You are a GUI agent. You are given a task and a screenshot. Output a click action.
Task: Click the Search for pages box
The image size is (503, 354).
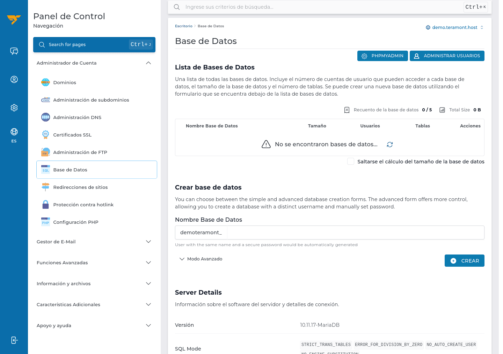coord(94,45)
